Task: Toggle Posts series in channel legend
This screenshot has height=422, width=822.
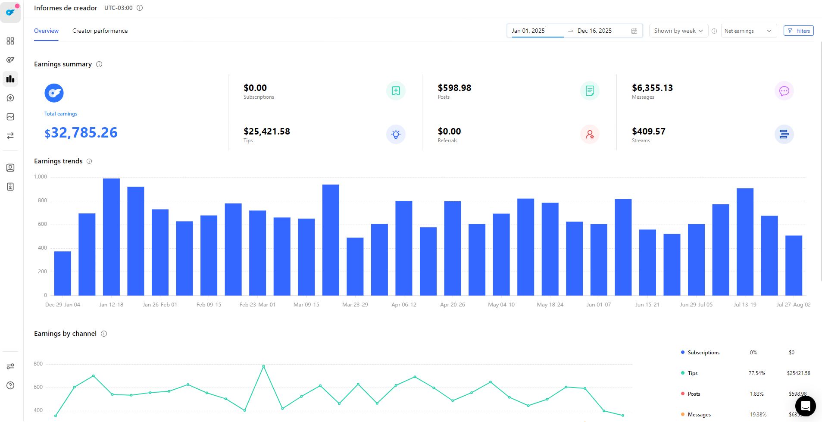Action: [694, 394]
